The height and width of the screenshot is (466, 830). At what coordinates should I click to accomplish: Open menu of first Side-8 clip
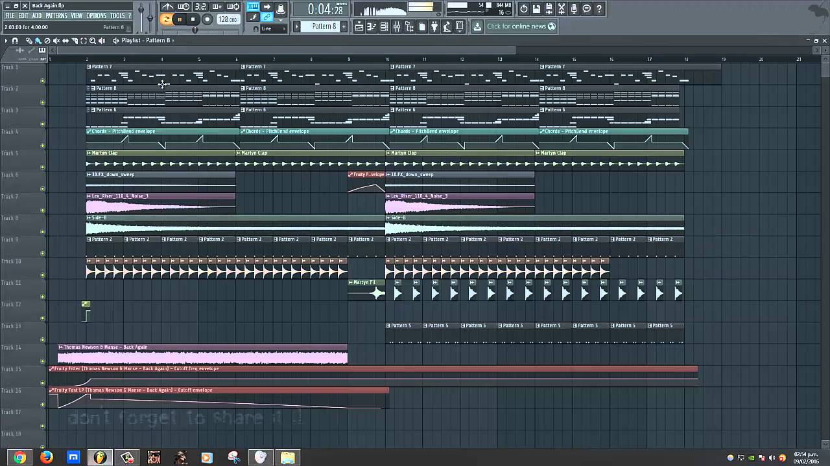(x=89, y=217)
